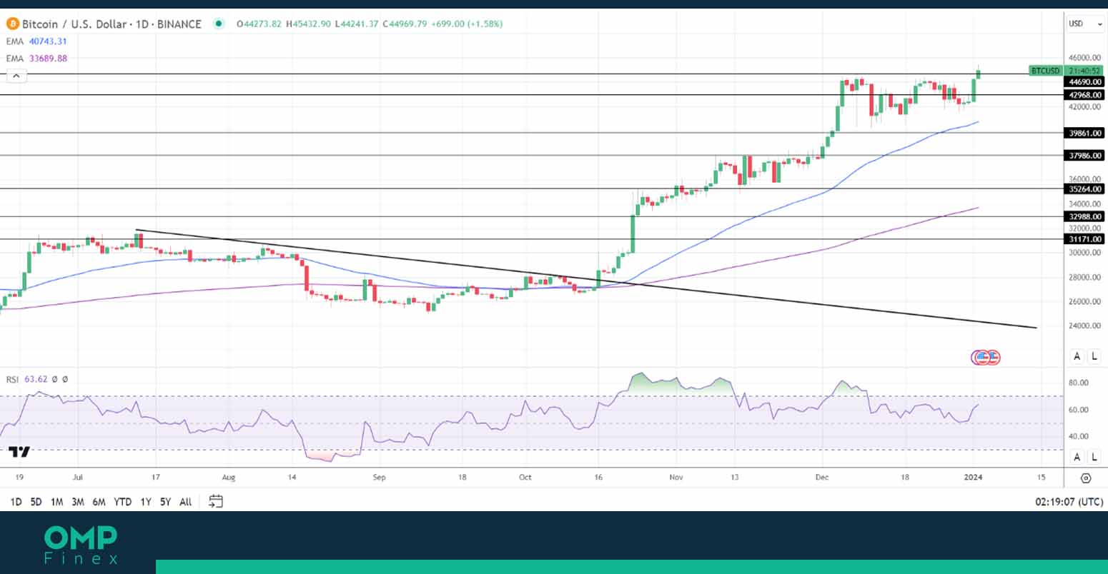Click the TradingView logo icon
Image resolution: width=1108 pixels, height=574 pixels.
pos(20,452)
